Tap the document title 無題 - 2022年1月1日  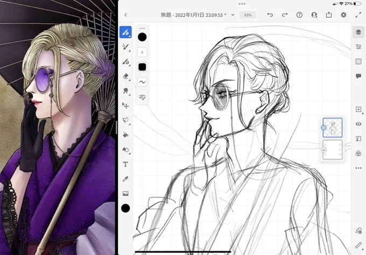click(194, 15)
